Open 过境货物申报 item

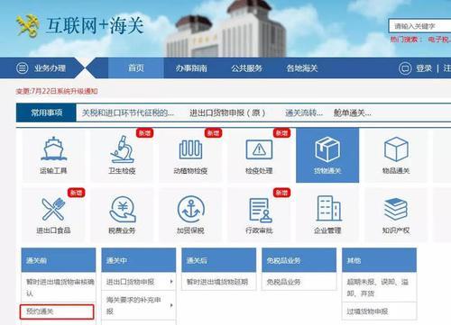[380, 311]
